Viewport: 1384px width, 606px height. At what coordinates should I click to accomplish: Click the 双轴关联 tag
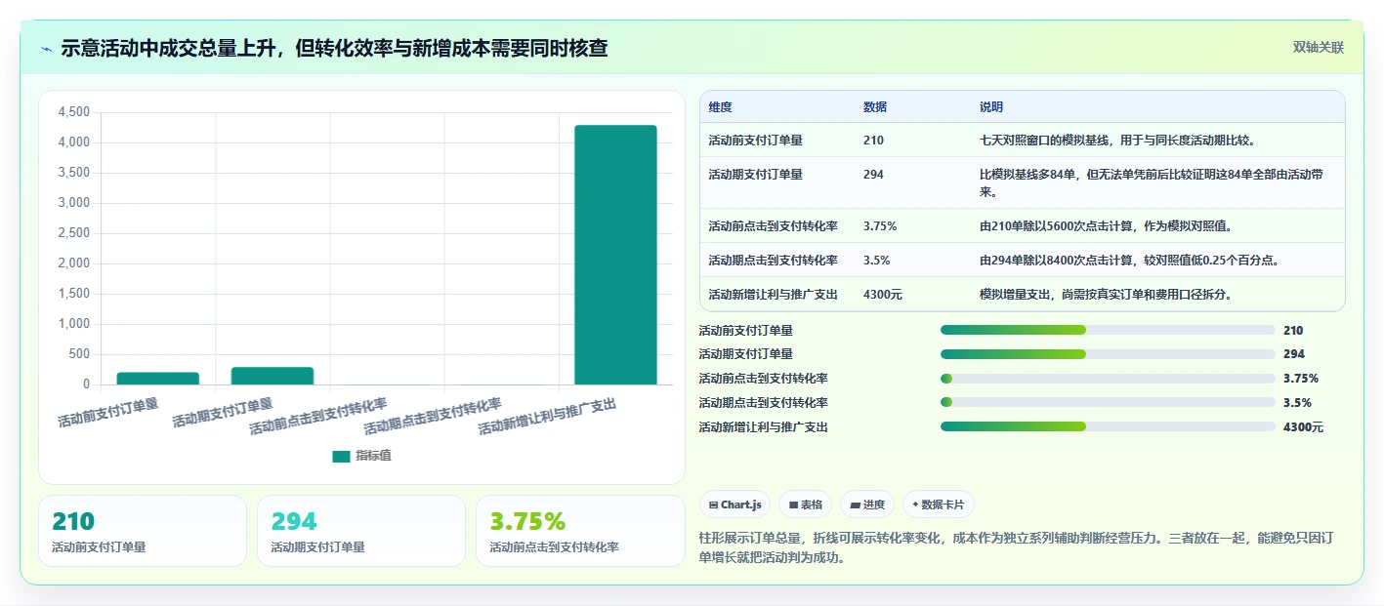pos(1319,48)
